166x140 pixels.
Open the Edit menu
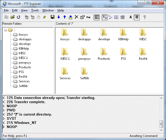point(15,10)
